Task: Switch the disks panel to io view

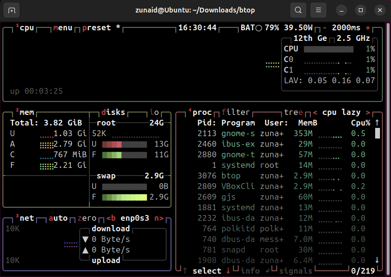Action: (x=154, y=112)
